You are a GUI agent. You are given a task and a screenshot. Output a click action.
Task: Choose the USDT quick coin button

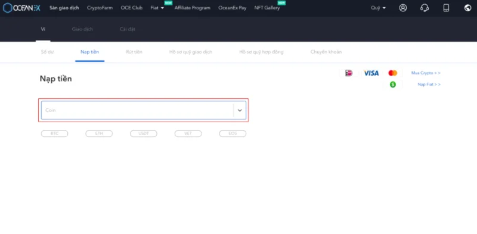coord(144,133)
